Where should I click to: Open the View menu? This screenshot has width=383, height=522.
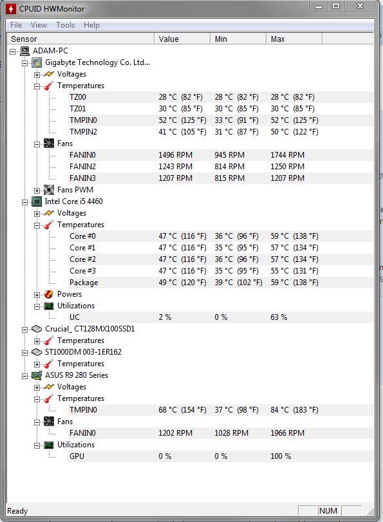[39, 25]
